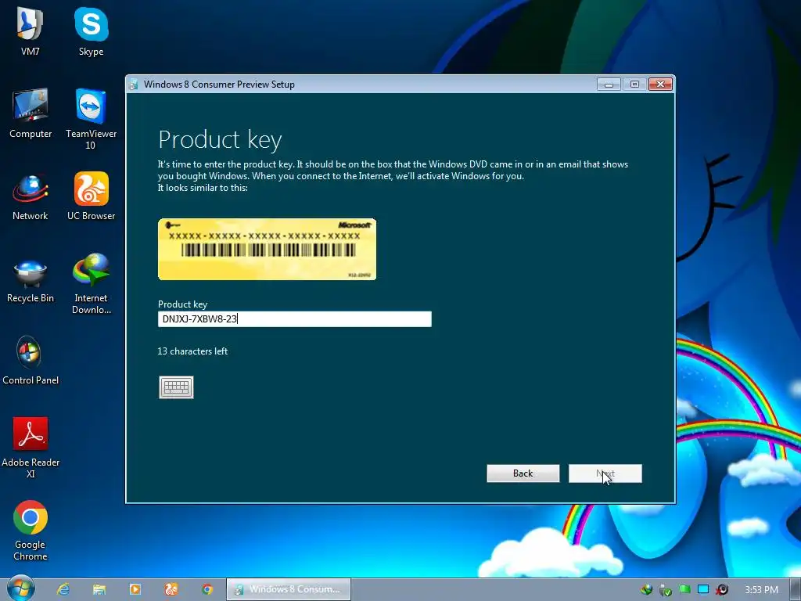
Task: Maximize the Windows 8 Setup window
Action: 634,85
